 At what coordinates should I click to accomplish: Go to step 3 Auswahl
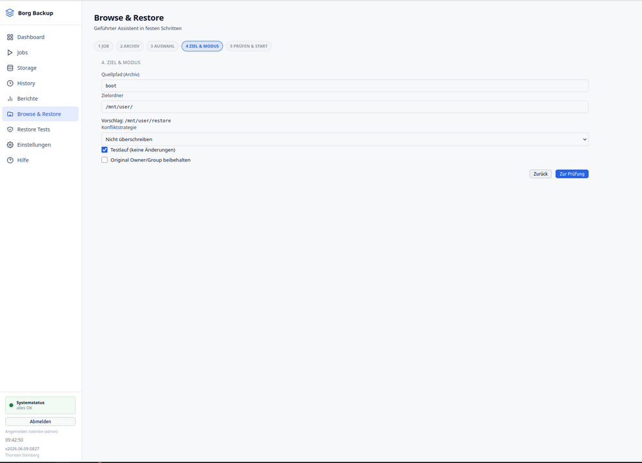[162, 46]
